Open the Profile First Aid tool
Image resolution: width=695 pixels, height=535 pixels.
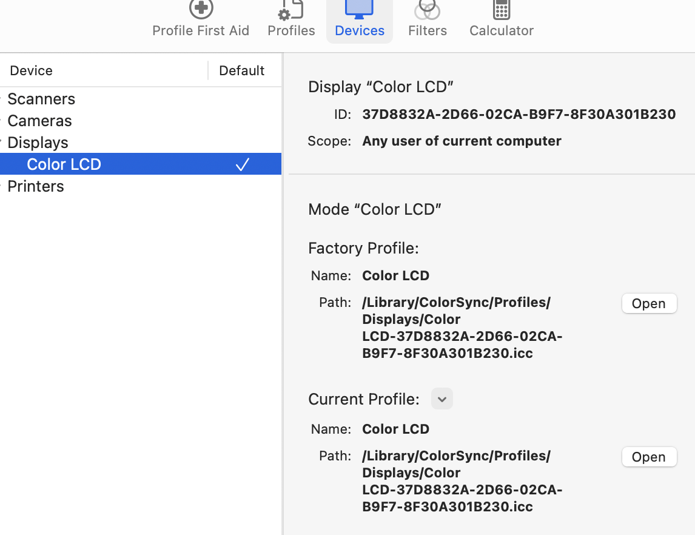(x=200, y=18)
